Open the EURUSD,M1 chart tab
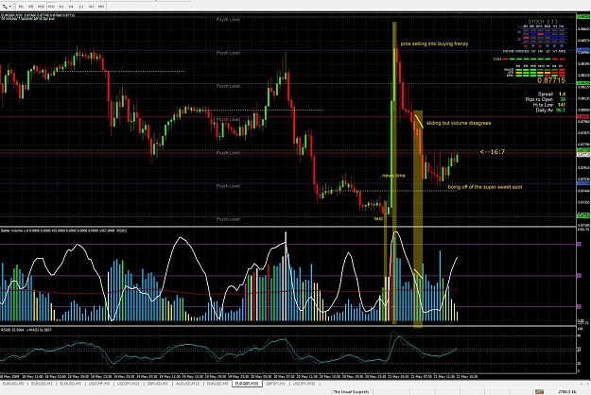This screenshot has width=591, height=395. tap(42, 384)
